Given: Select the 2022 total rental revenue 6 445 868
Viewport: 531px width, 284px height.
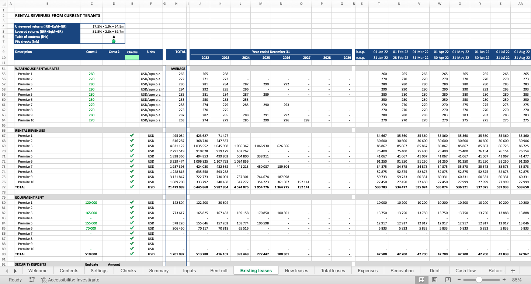Looking at the screenshot, I should (x=200, y=187).
